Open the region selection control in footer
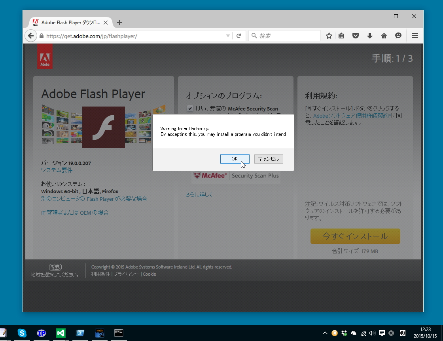The width and height of the screenshot is (443, 341). coord(55,267)
